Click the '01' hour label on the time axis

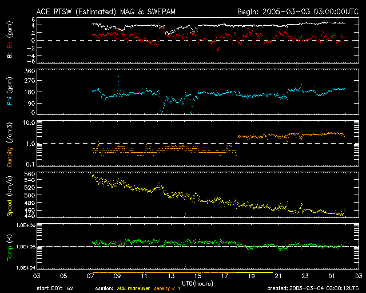tap(332, 276)
